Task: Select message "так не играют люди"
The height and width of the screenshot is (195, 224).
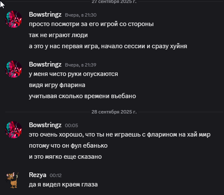Action: click(58, 35)
